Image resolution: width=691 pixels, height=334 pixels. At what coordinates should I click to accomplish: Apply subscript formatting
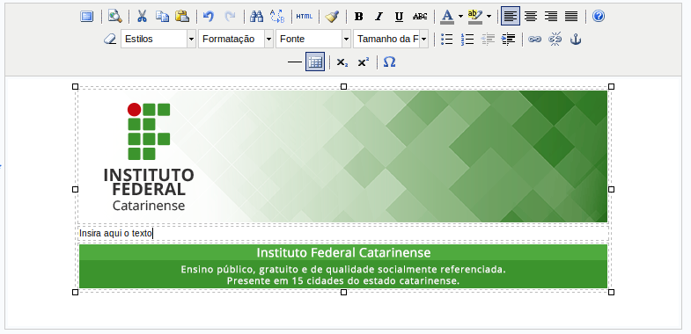pyautogui.click(x=342, y=62)
